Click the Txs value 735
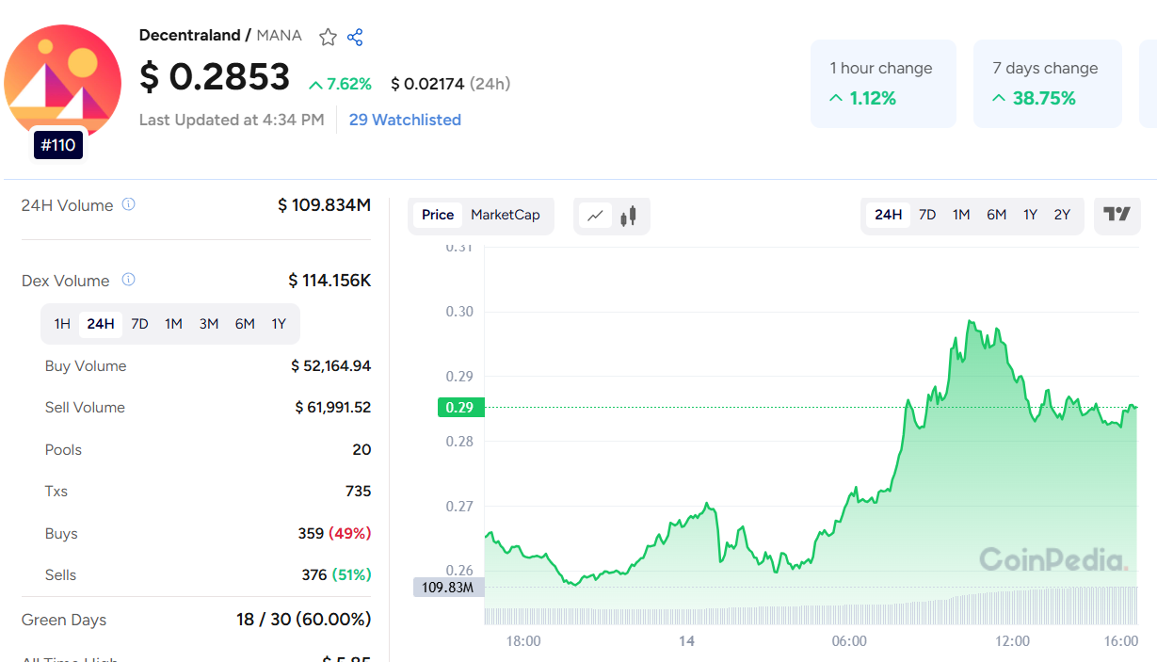This screenshot has width=1157, height=662. (358, 491)
